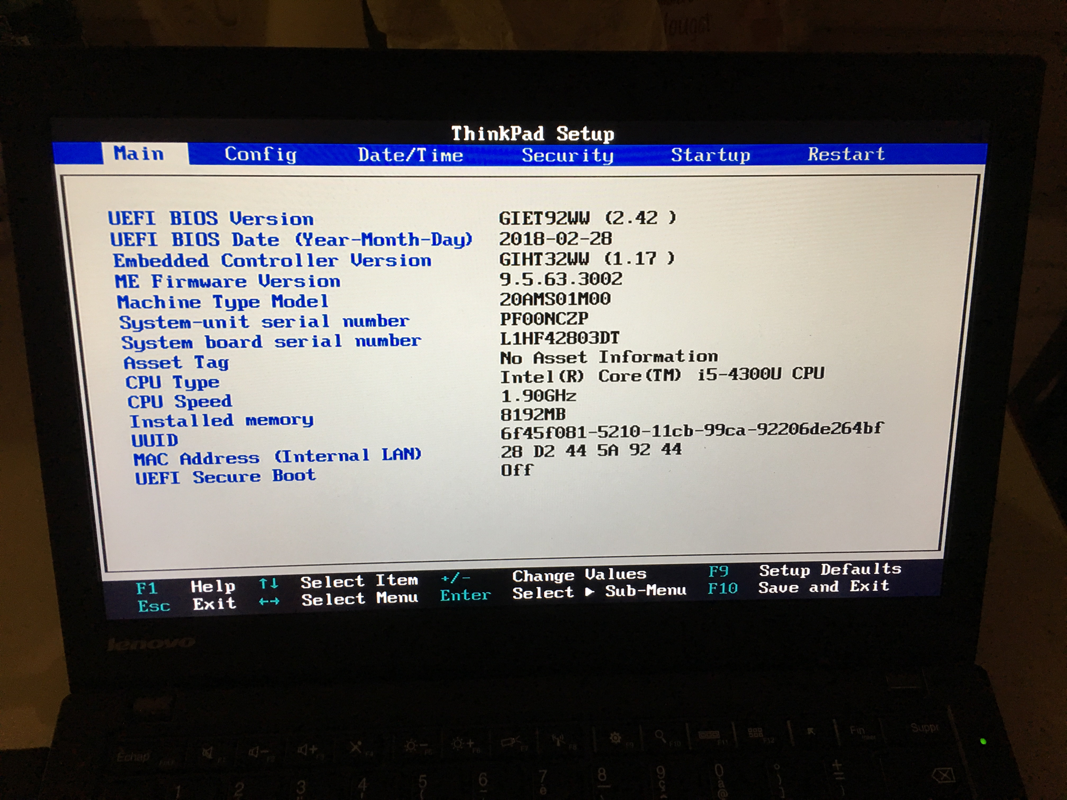This screenshot has width=1067, height=800.
Task: Switch to the Config tab
Action: tap(260, 154)
